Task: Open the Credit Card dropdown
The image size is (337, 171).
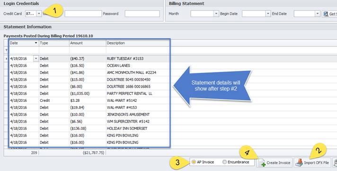Action: pyautogui.click(x=39, y=14)
